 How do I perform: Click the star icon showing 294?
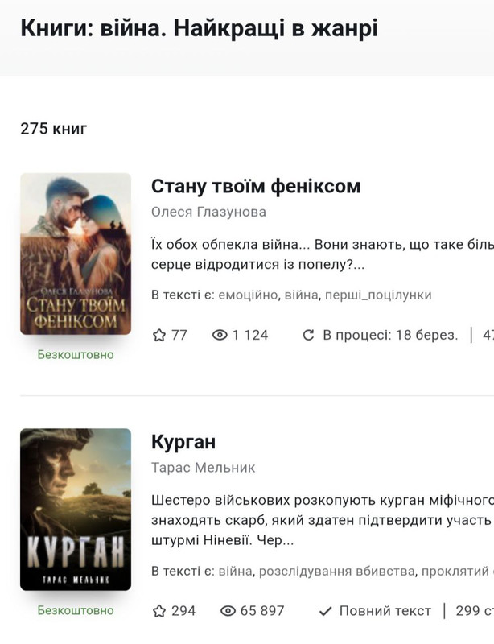coord(159,611)
